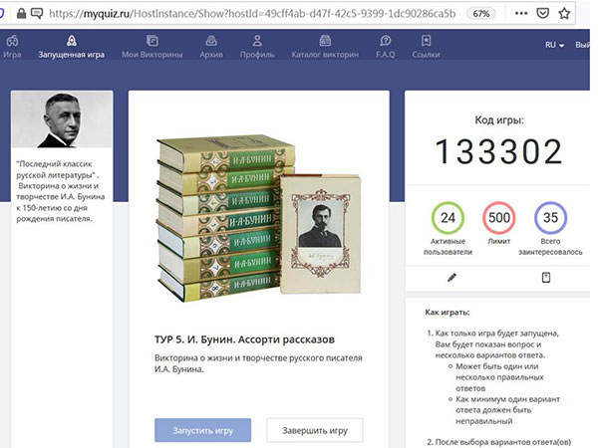598x448 pixels.
Task: Click the Bunin portrait photo in sidebar
Action: tap(60, 122)
